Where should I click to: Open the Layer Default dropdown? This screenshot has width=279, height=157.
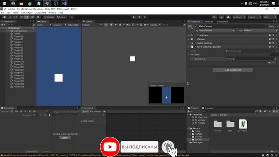coord(260,31)
